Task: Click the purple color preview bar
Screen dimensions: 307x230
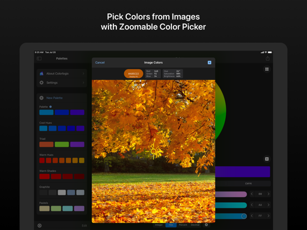Action: [x=242, y=172]
